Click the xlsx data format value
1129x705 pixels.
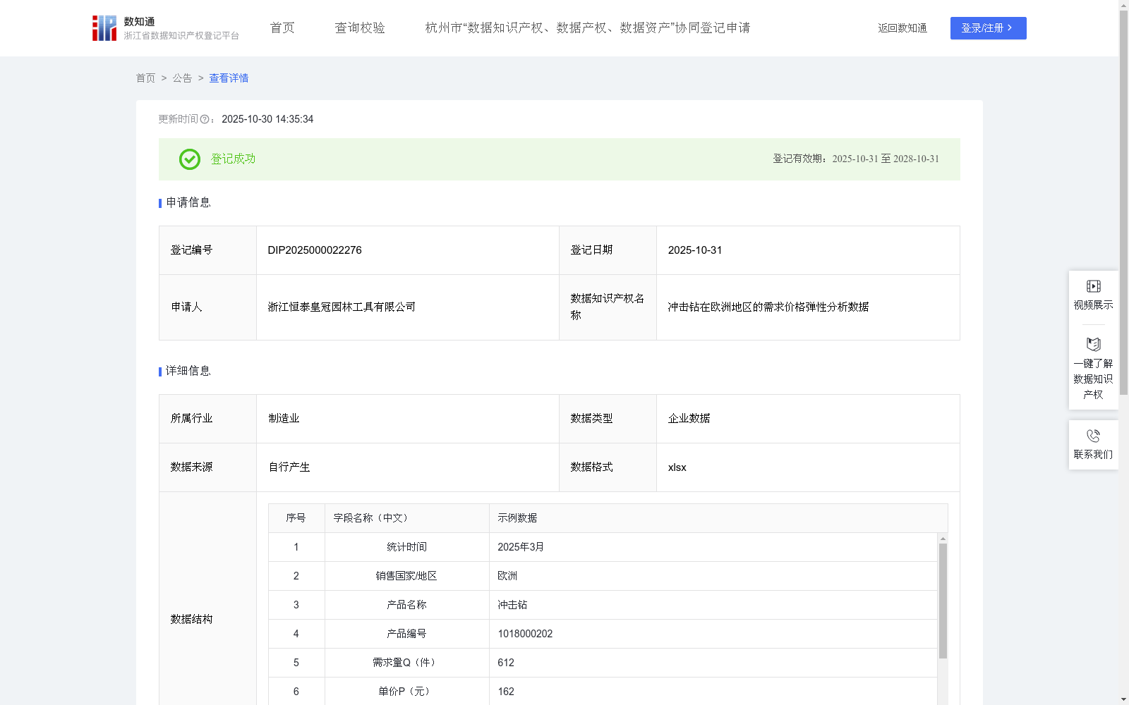(x=677, y=467)
